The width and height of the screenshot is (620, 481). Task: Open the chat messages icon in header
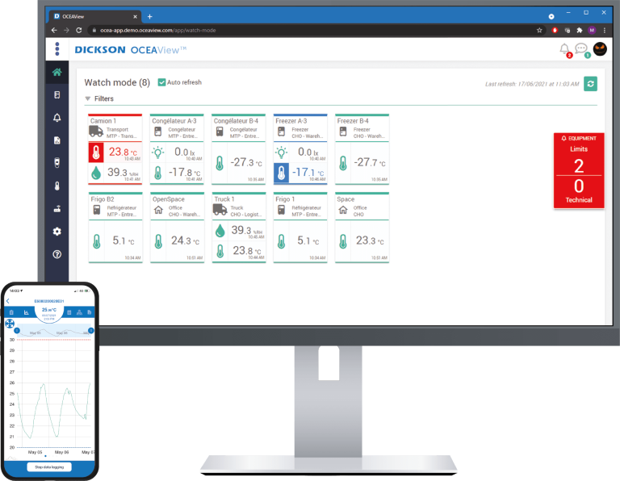(580, 49)
